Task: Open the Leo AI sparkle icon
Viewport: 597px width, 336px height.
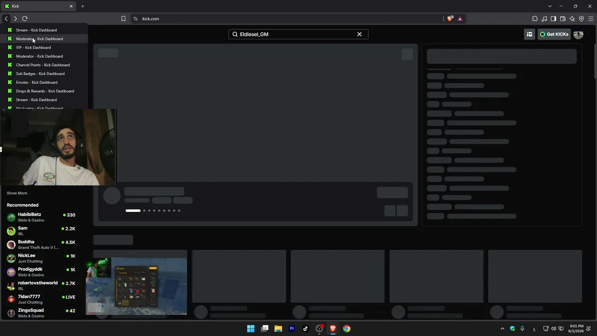Action: pyautogui.click(x=572, y=19)
